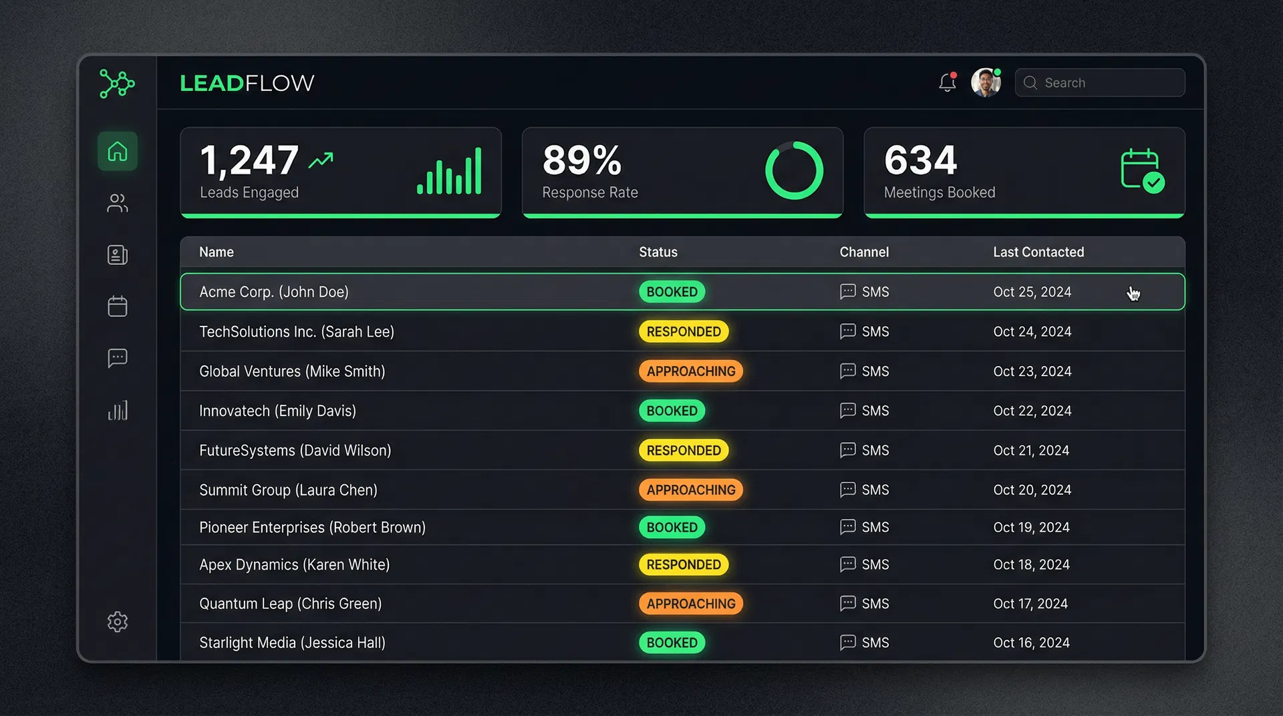The height and width of the screenshot is (716, 1283).
Task: Open the Contacts card sidebar icon
Action: 118,254
